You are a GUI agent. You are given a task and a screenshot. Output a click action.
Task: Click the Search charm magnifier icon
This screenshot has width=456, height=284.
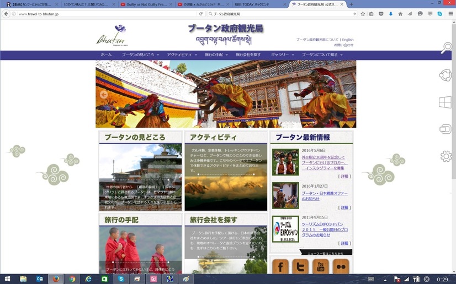point(446,48)
